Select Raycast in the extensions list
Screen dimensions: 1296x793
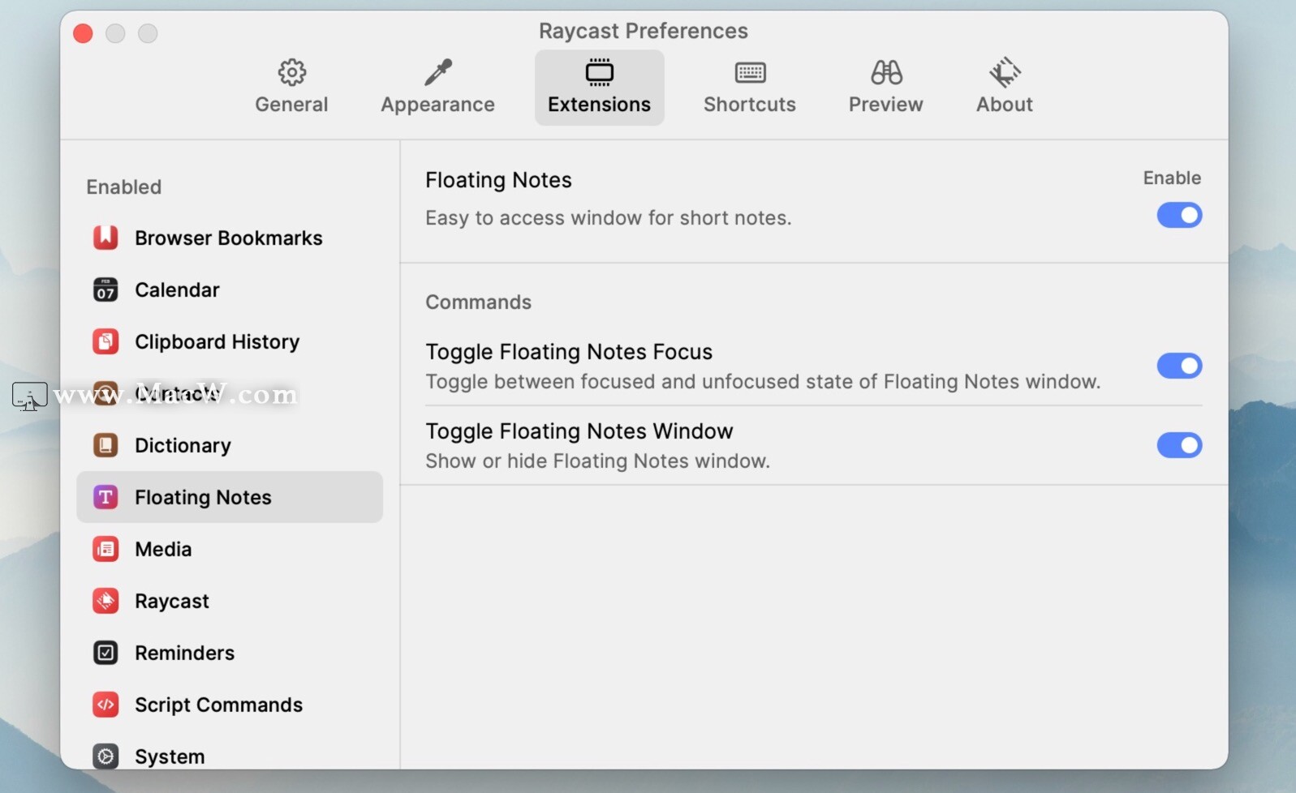click(230, 601)
